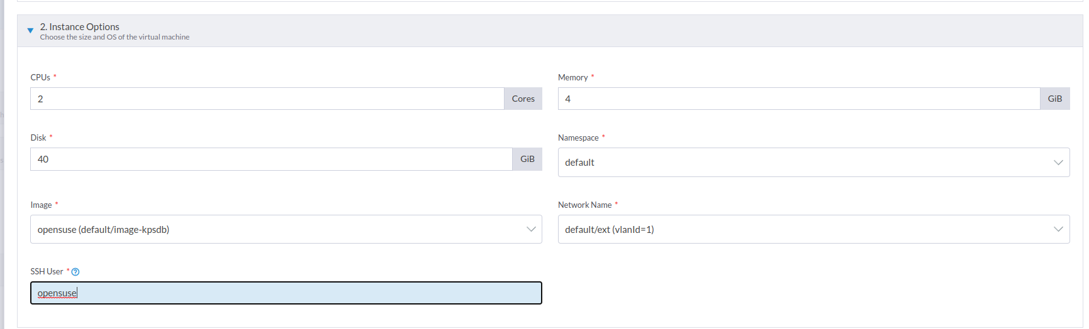Open the Network Name dropdown
The height and width of the screenshot is (329, 1089).
[813, 229]
